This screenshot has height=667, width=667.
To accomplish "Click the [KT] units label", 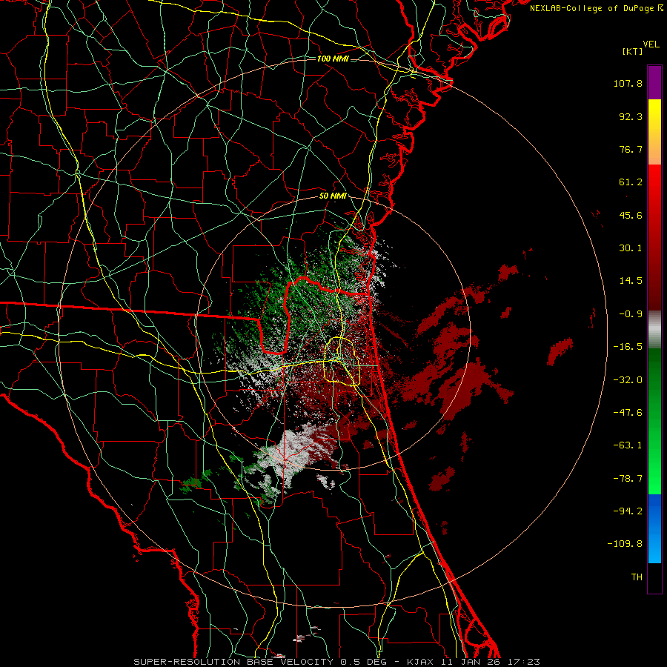I will click(x=632, y=51).
